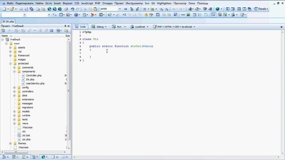Expand the themes folder node
The width and height of the screenshot is (285, 160).
coord(10,143)
